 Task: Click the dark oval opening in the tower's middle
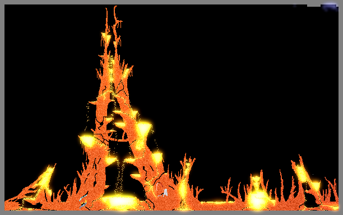click(x=112, y=109)
